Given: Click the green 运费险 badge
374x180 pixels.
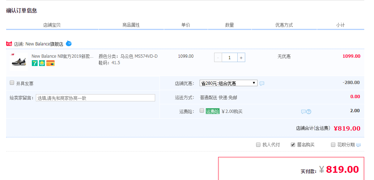Looking at the screenshot, I should pos(213,111).
